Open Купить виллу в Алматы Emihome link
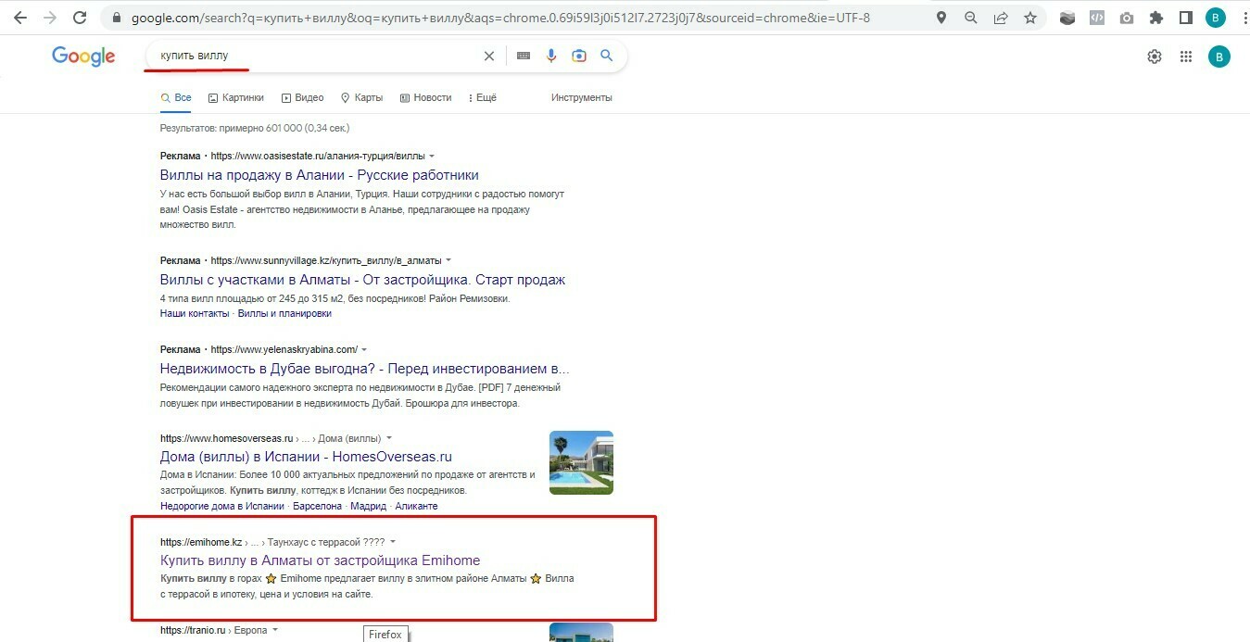The width and height of the screenshot is (1250, 642). 320,560
